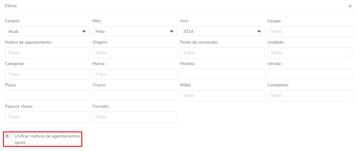The image size is (357, 151).
Task: Click the Marca filter field
Action: coord(135,74)
